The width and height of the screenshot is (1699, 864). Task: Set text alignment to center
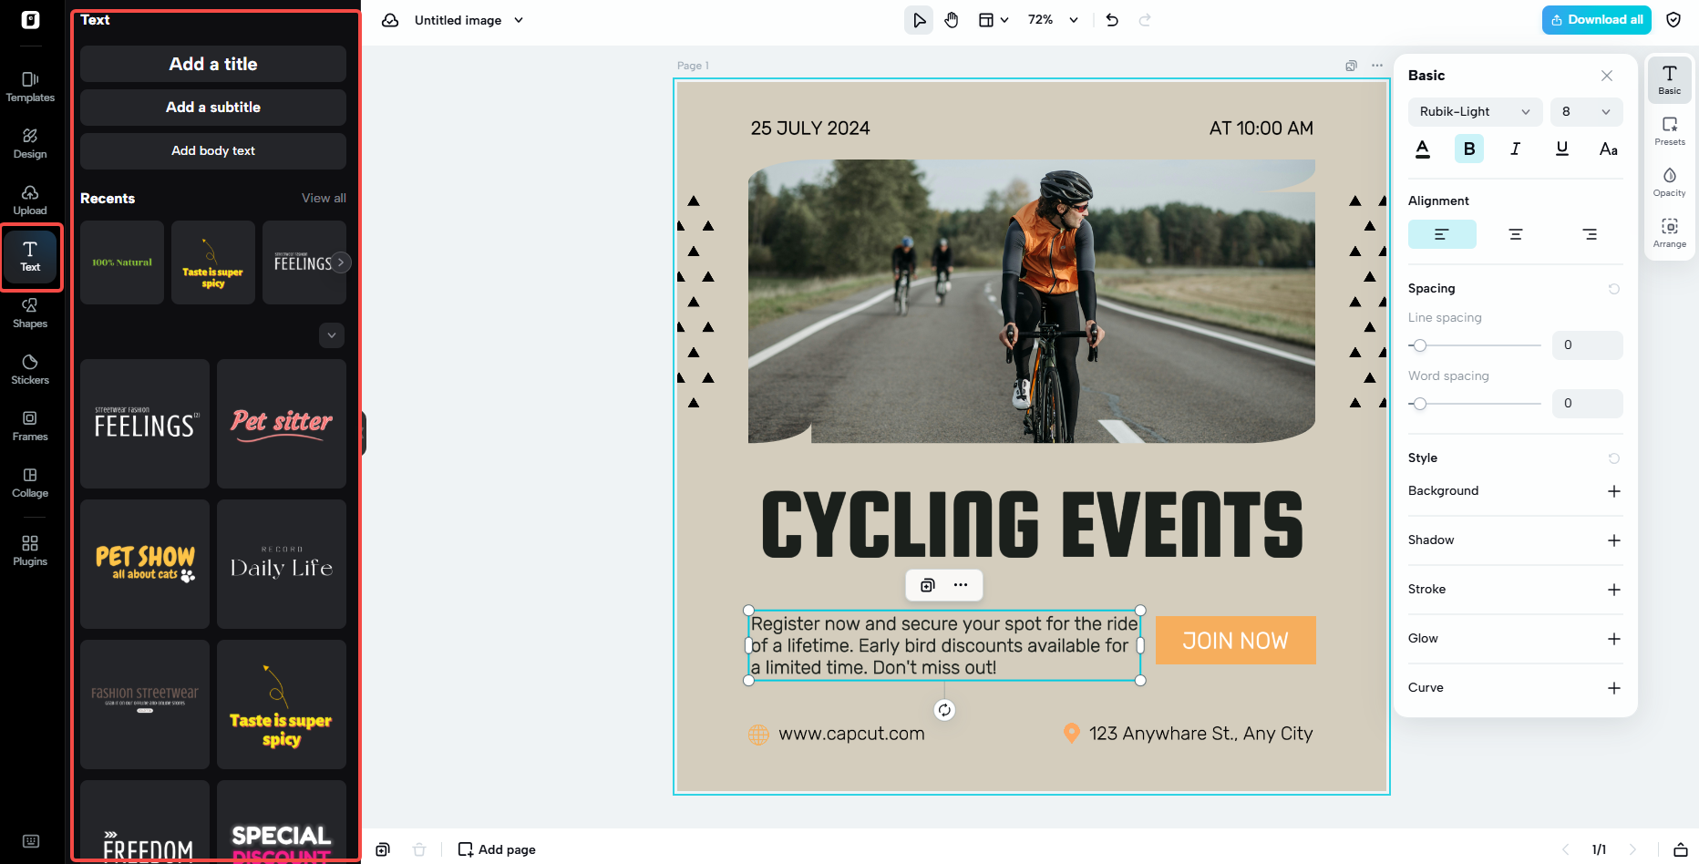coord(1516,234)
